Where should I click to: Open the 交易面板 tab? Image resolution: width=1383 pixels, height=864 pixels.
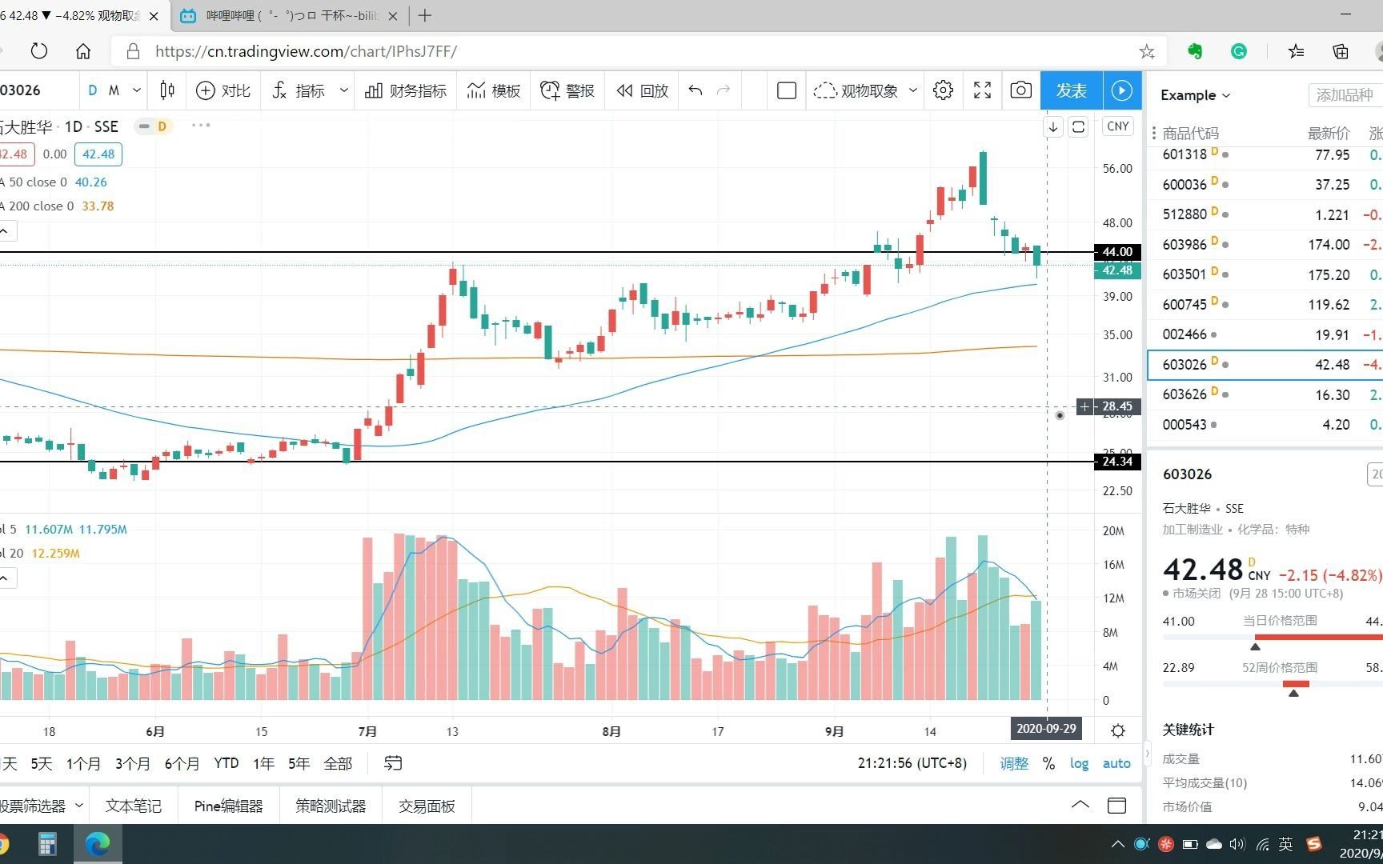427,806
